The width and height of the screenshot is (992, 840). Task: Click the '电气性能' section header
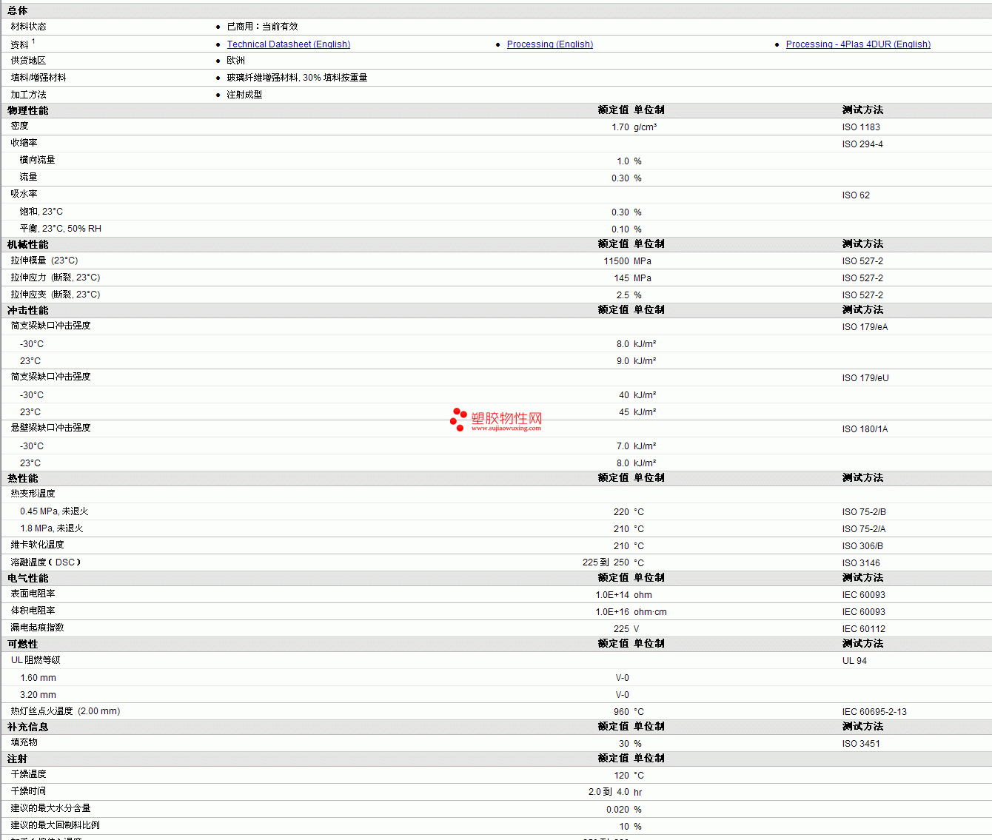28,578
